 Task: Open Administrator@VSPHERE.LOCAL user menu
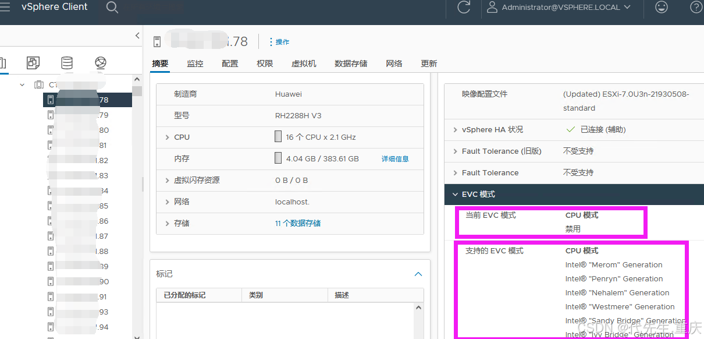pos(559,8)
